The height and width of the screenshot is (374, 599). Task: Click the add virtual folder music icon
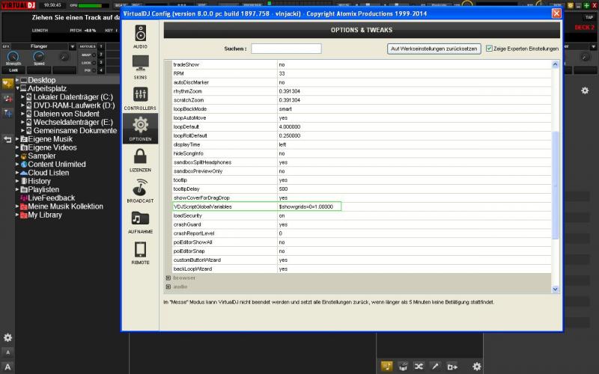pos(7,99)
